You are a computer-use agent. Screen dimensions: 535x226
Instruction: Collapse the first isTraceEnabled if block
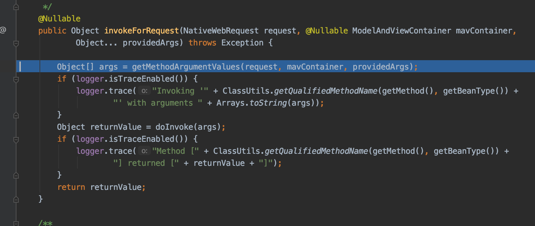(16, 79)
